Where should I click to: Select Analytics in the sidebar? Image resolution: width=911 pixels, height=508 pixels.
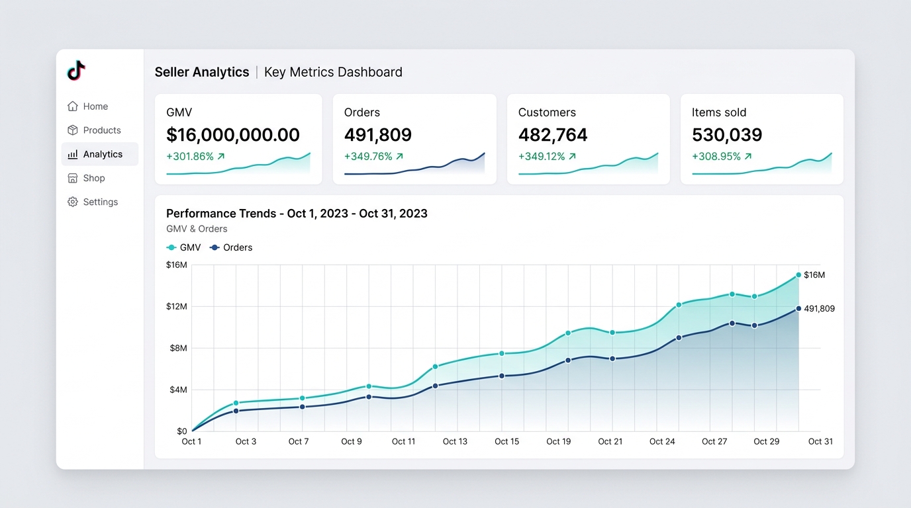pos(100,154)
